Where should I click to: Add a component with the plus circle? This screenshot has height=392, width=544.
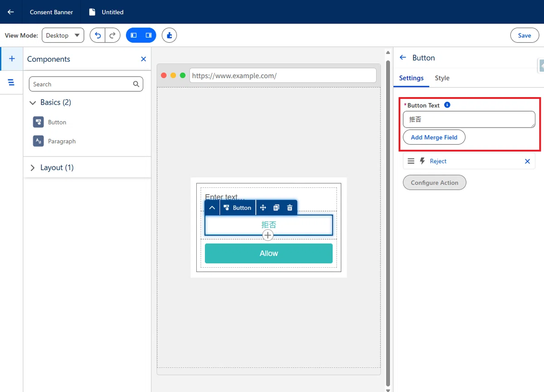268,235
